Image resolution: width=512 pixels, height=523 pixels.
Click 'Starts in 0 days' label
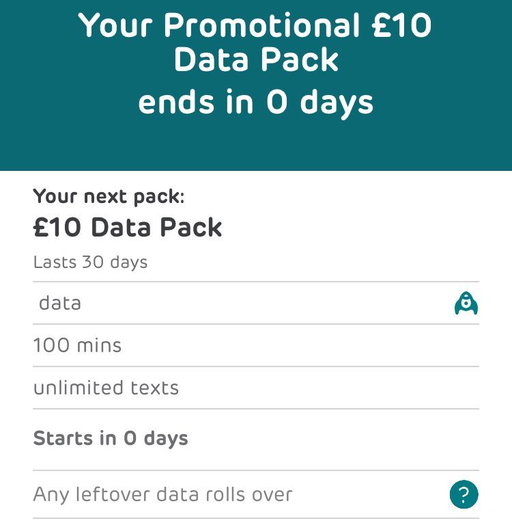(111, 438)
